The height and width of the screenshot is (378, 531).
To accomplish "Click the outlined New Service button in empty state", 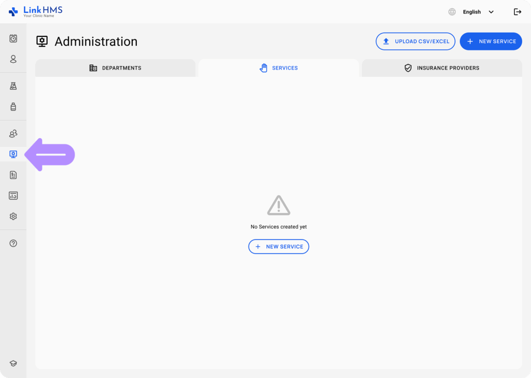I will coord(278,247).
